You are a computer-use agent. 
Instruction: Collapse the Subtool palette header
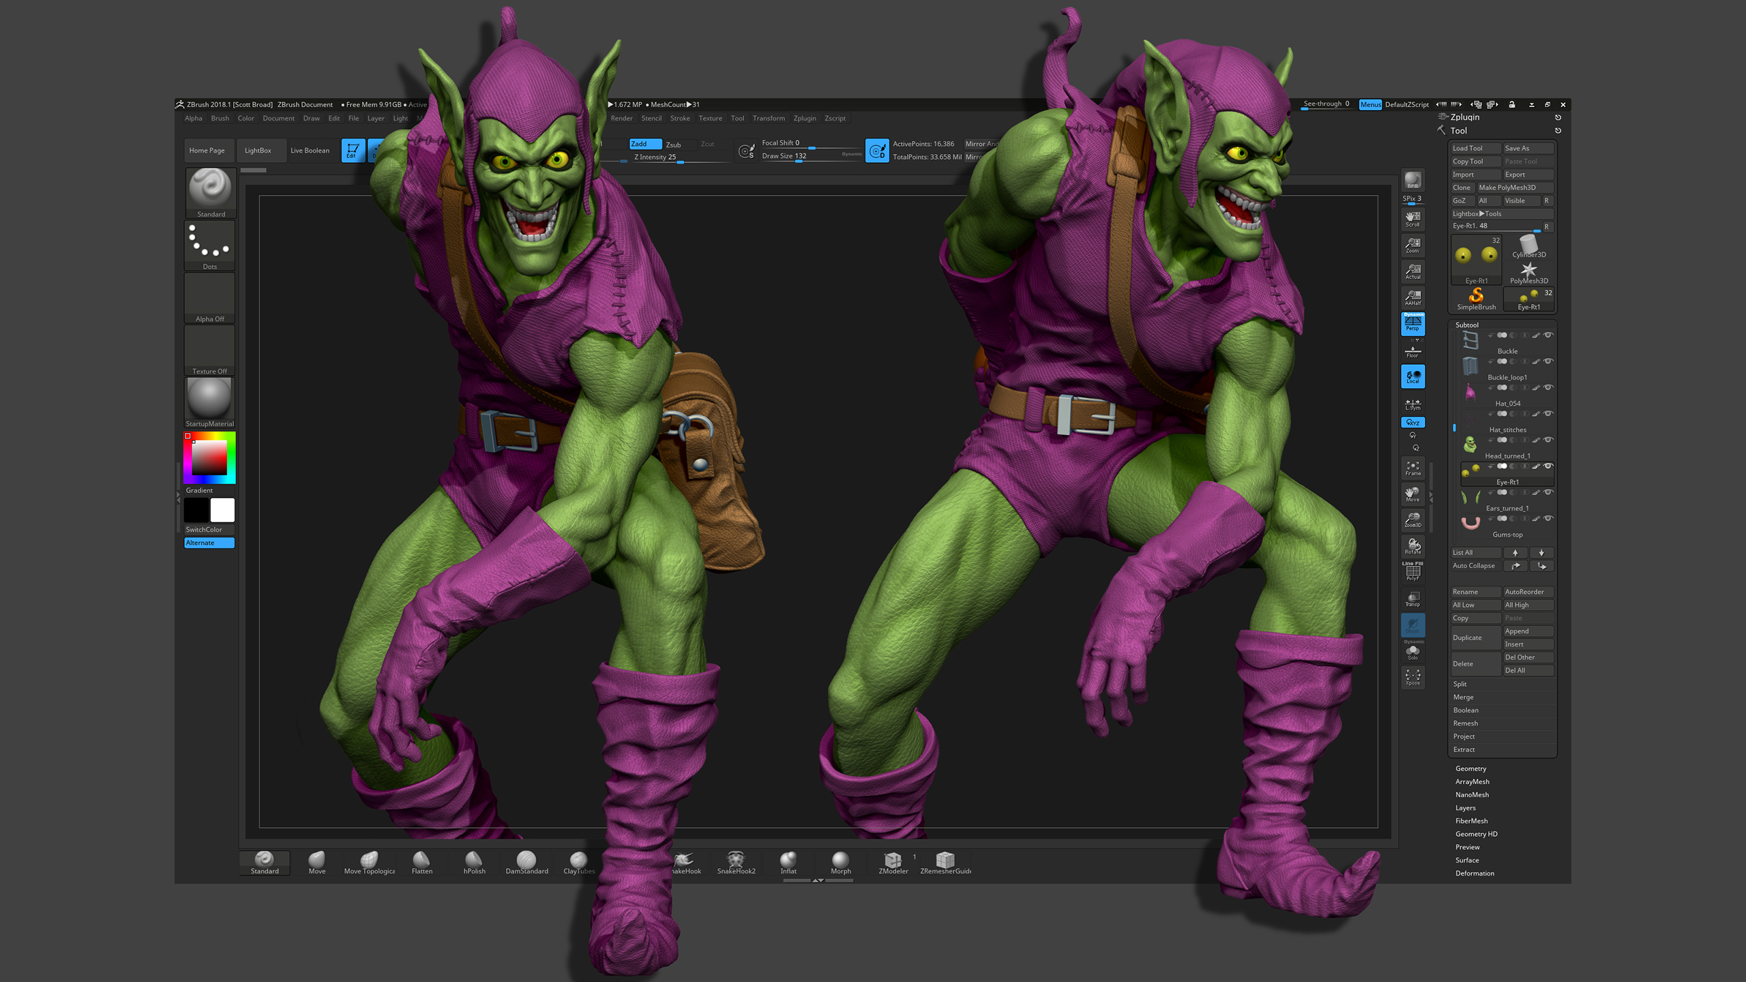1467,325
